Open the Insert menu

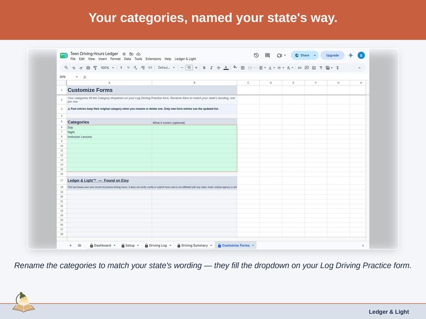[102, 59]
